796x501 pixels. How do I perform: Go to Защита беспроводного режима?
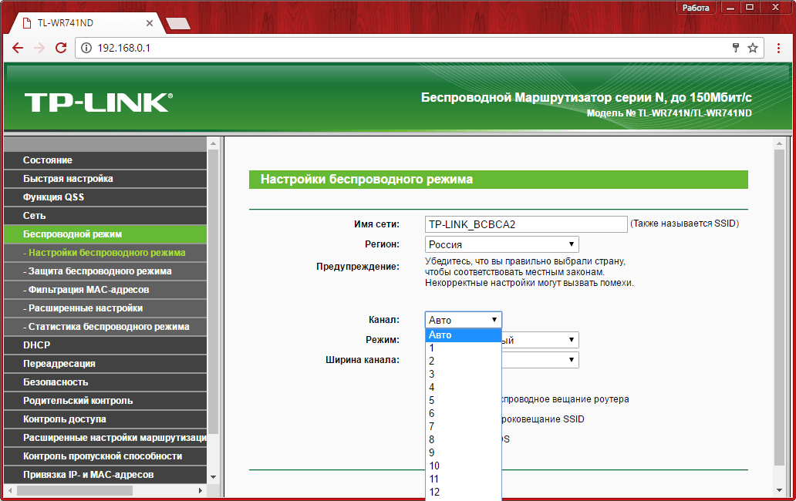97,271
